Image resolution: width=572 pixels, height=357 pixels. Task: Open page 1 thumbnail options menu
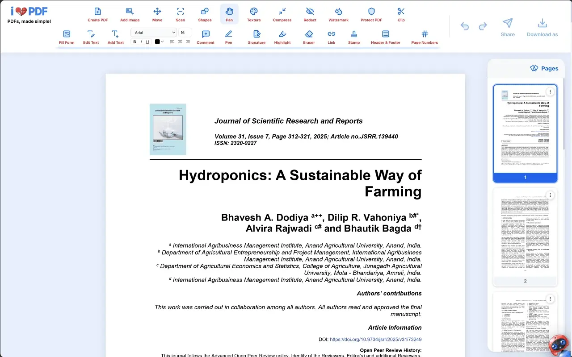550,92
